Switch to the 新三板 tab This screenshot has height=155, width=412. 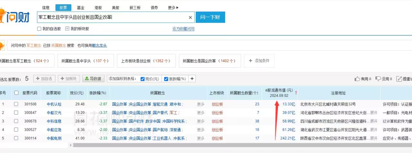(135, 8)
